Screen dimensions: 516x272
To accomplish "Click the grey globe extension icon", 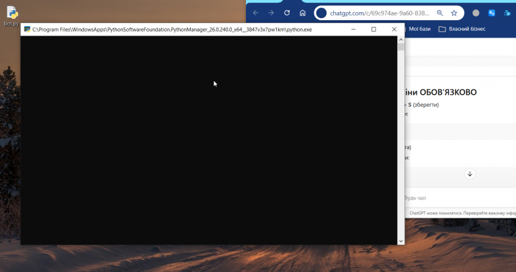I will [476, 13].
